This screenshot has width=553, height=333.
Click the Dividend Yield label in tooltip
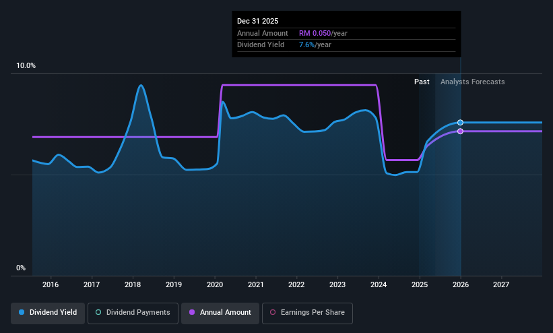click(261, 45)
